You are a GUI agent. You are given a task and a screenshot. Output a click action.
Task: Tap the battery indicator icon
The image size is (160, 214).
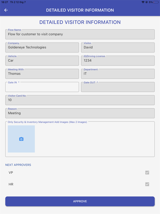coord(156,2)
